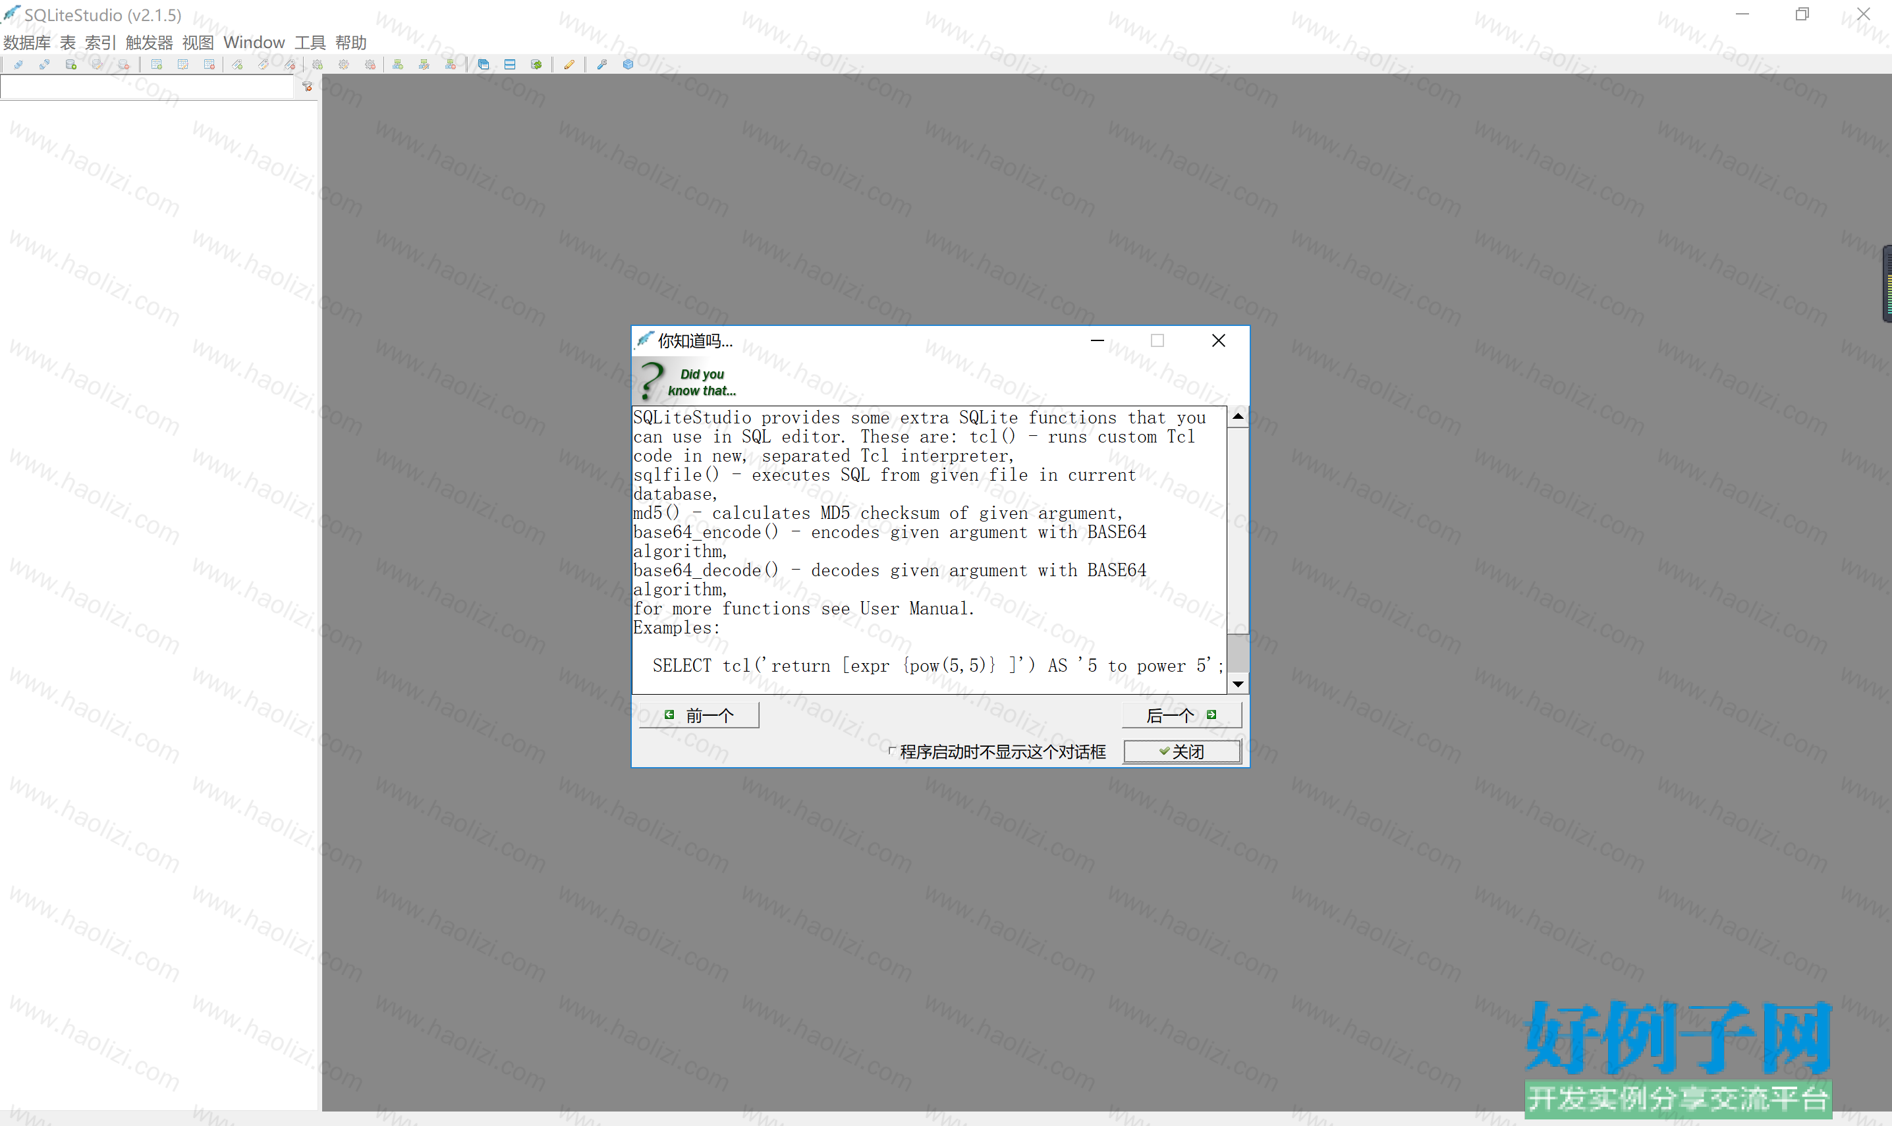
Task: Click the new table icon
Action: tap(157, 65)
